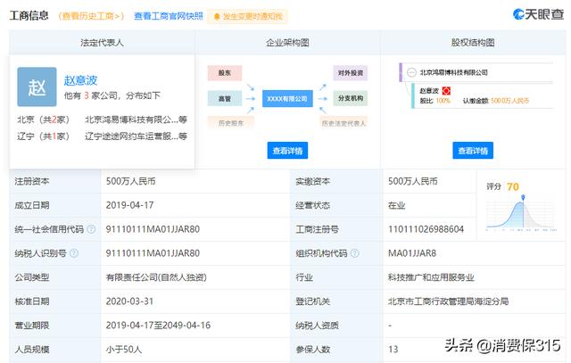571x363 pixels.
Task: Click 注册资本 value 500万人民币
Action: point(131,181)
